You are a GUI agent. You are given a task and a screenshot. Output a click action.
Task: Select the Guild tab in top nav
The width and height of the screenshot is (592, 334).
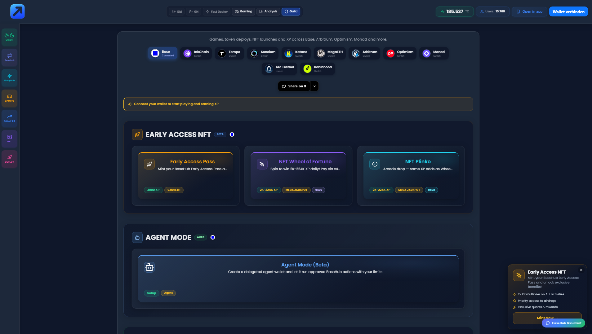291,11
